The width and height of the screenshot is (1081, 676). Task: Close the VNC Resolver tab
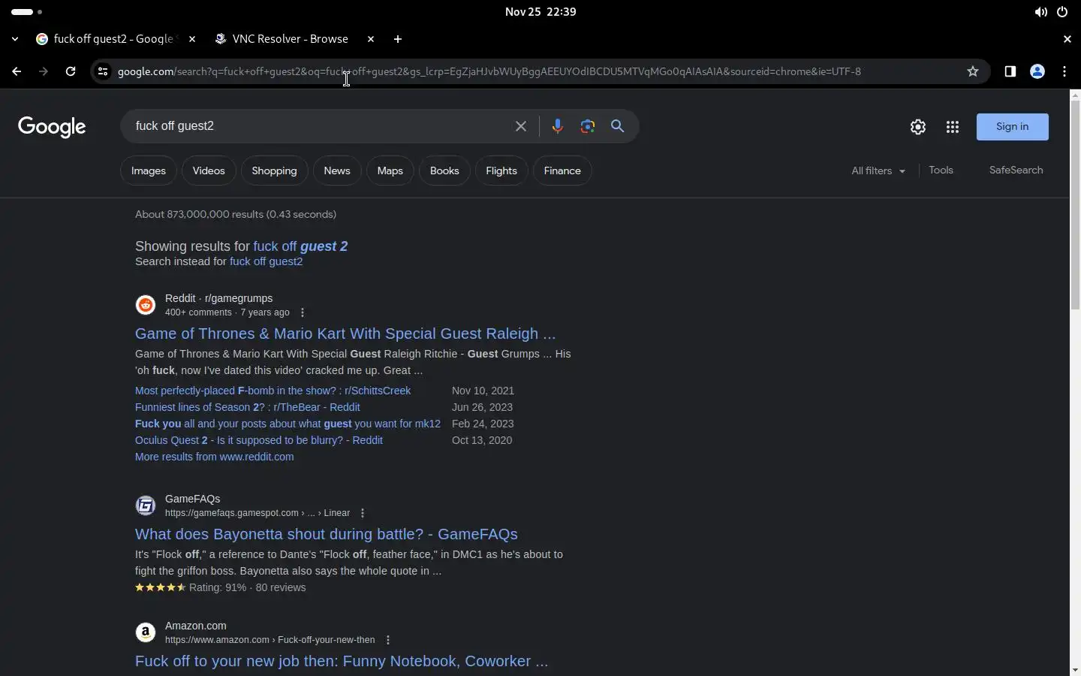[371, 39]
